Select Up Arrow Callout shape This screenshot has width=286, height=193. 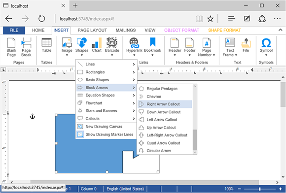point(165,128)
